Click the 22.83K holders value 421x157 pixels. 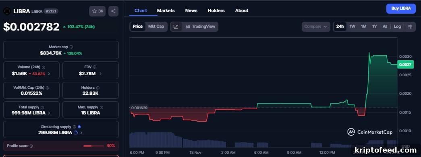[90, 93]
